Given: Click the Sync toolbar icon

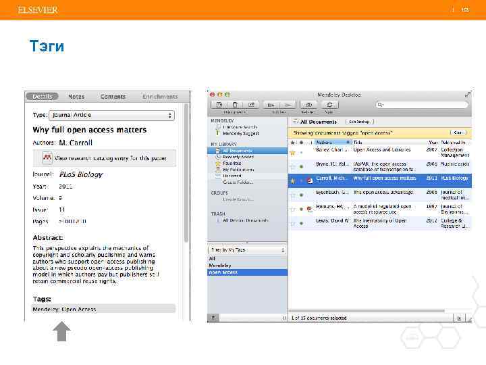Looking at the screenshot, I should click(329, 105).
